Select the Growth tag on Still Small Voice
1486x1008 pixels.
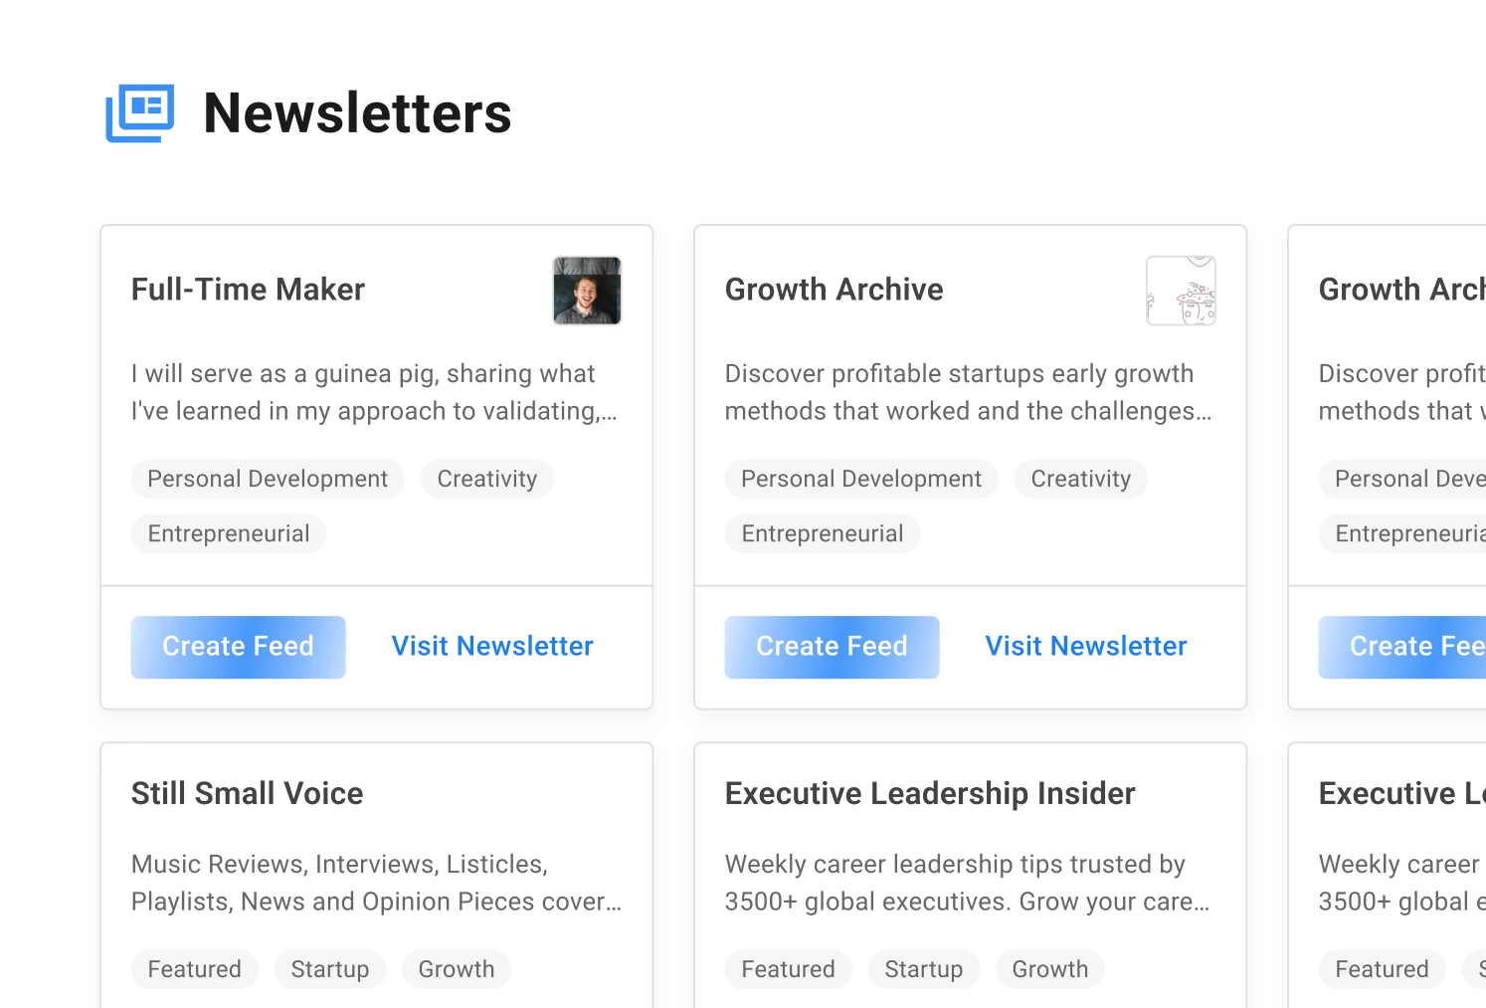click(457, 969)
